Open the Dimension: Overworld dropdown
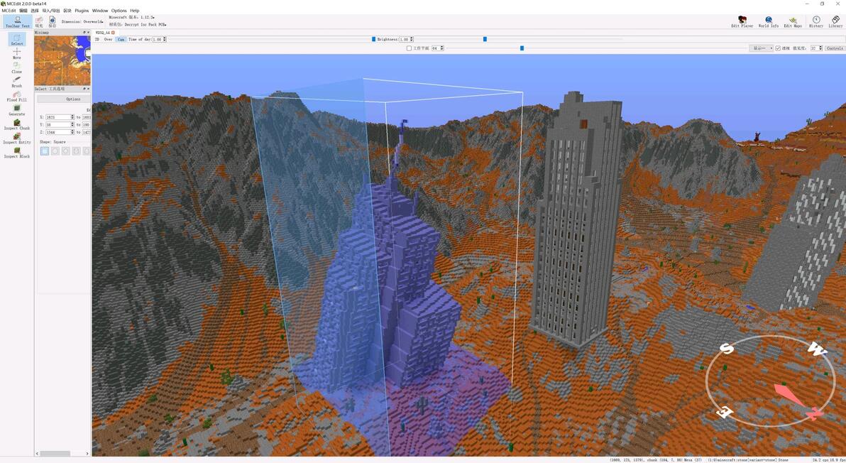Viewport: 846px width, 463px height. (82, 21)
